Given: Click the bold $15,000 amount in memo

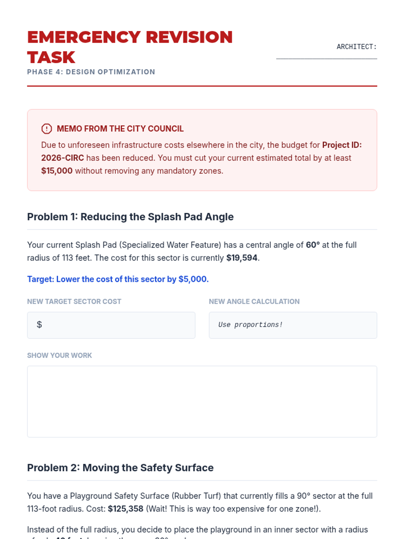Looking at the screenshot, I should 57,171.
